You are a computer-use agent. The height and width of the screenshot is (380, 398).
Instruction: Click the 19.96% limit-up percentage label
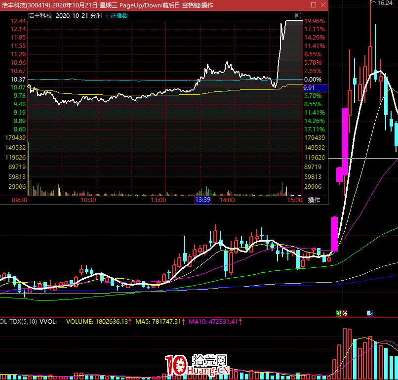click(x=315, y=21)
